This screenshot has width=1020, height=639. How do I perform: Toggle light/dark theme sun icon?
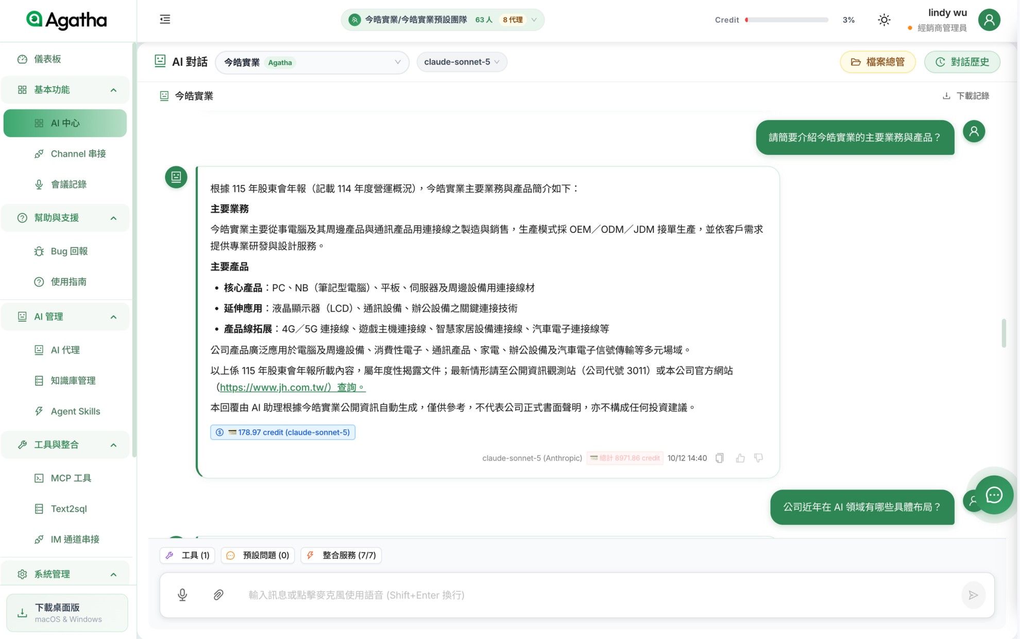coord(884,20)
